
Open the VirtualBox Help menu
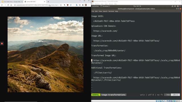click(x=115, y=4)
